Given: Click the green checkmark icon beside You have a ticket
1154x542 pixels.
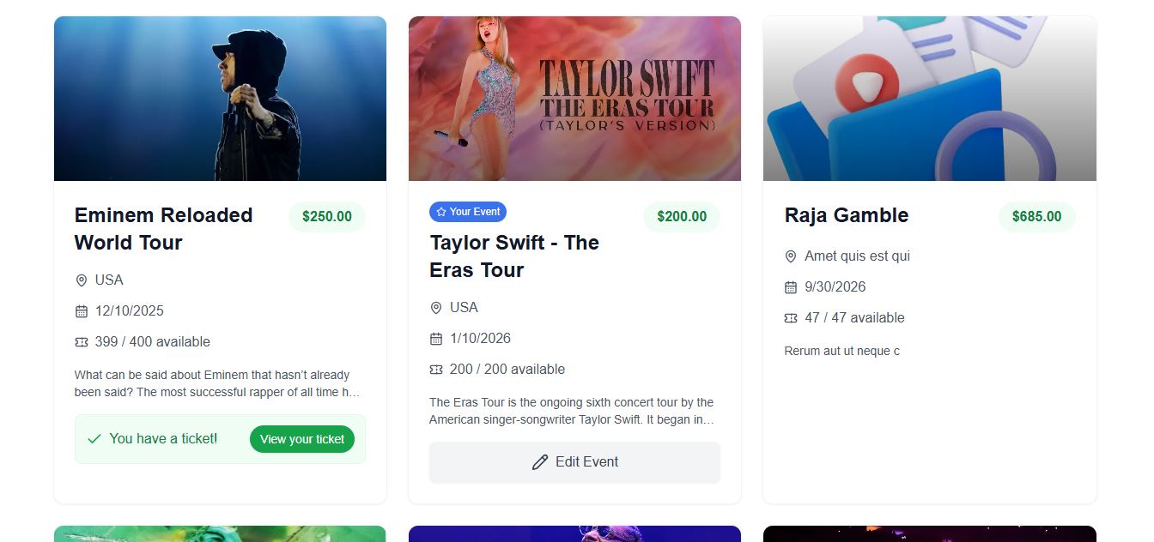Looking at the screenshot, I should (94, 439).
